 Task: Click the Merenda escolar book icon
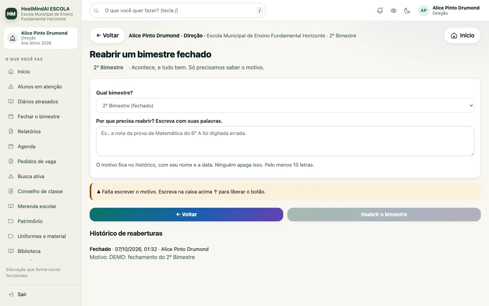point(11,206)
